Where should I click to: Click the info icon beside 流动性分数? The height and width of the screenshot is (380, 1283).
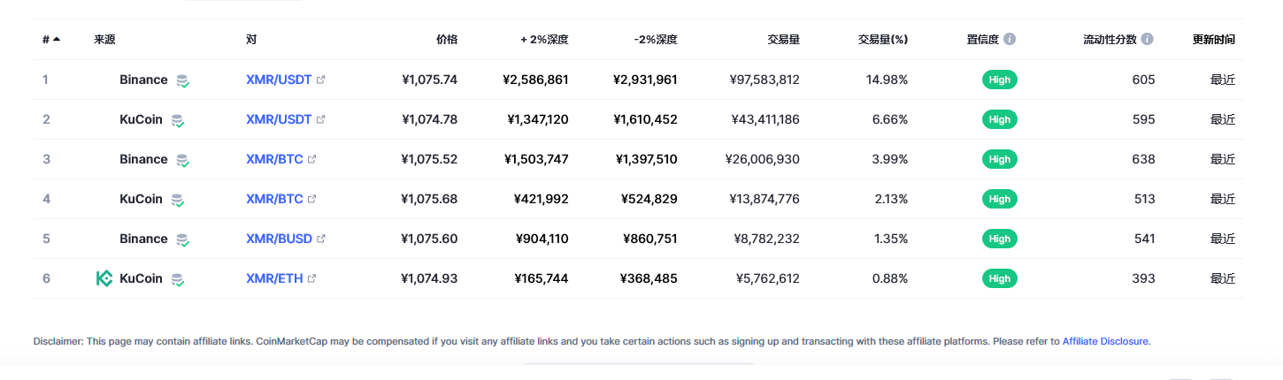pyautogui.click(x=1148, y=39)
